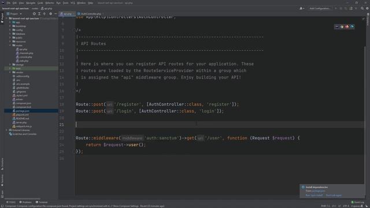Expand the config folder
Image resolution: width=370 pixels, height=208 pixels.
coord(10,30)
